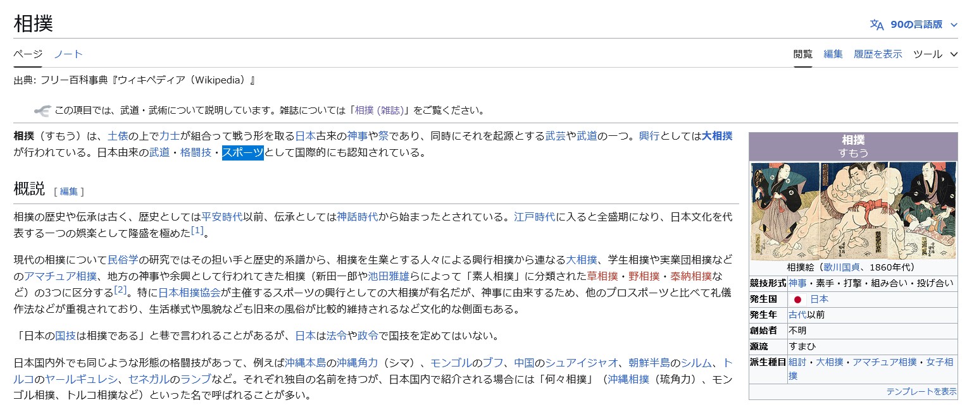This screenshot has width=967, height=407.
Task: Select the 編集 tab at top
Action: (x=833, y=54)
